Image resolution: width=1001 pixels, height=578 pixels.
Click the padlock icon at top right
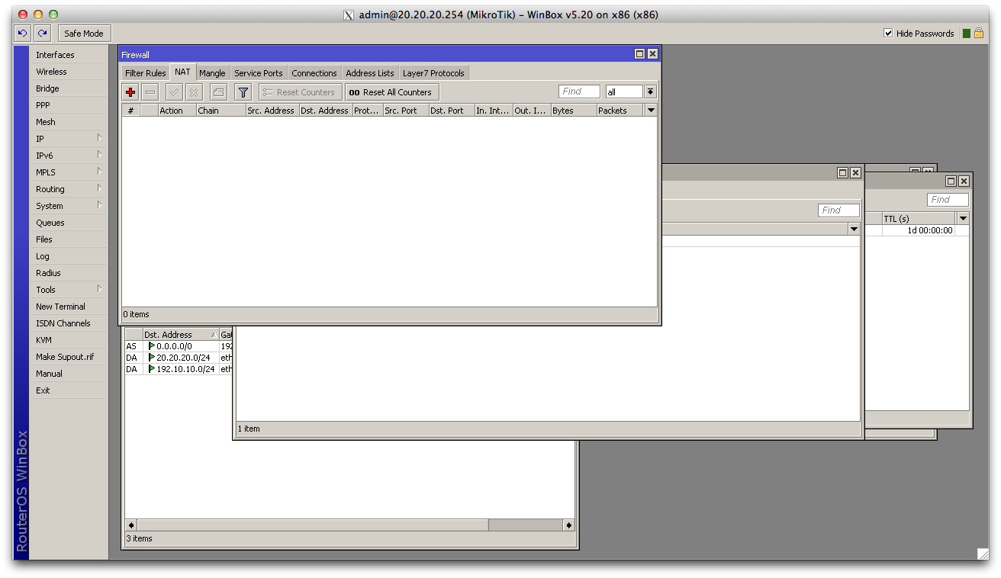pos(978,33)
